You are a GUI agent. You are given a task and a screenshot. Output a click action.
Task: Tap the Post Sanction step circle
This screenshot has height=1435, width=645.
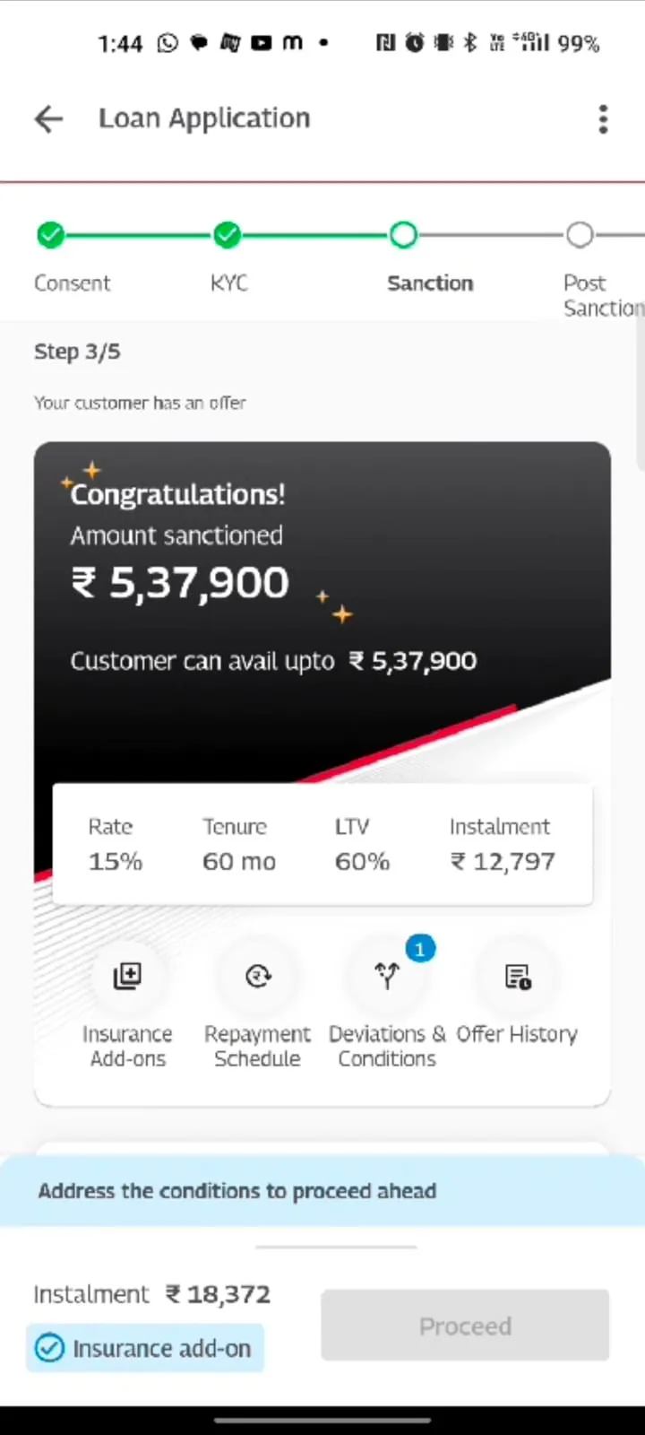579,234
